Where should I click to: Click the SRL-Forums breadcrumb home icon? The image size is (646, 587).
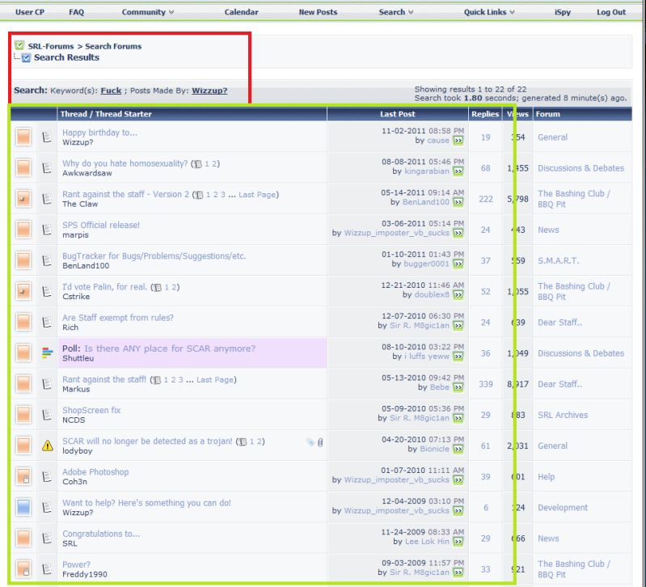click(x=19, y=46)
